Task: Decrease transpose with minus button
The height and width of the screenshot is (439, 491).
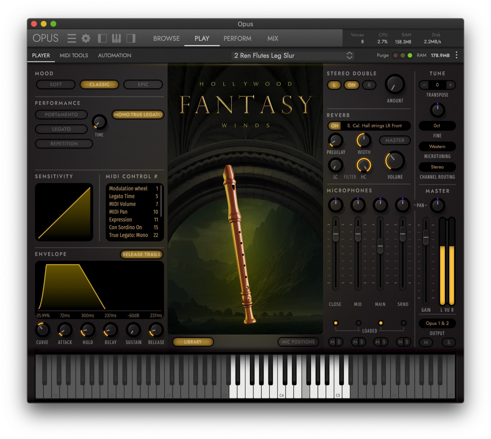Action: pos(424,85)
